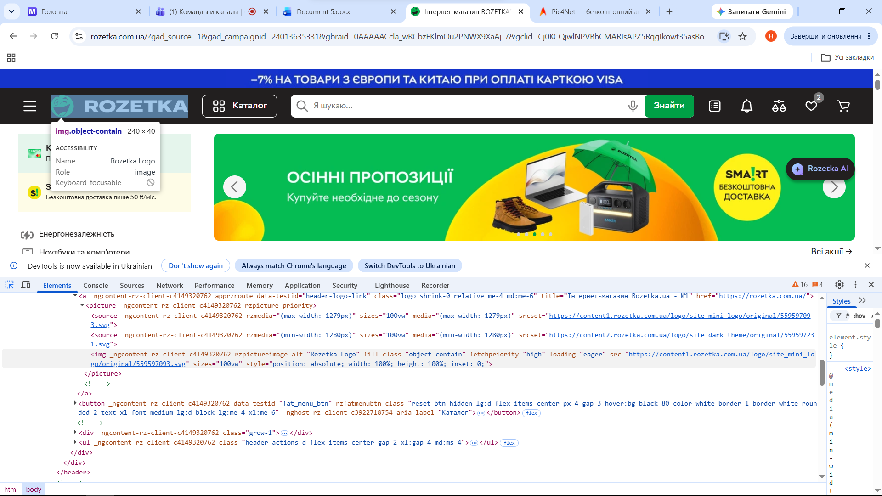
Task: Open the notifications bell icon
Action: [x=747, y=106]
